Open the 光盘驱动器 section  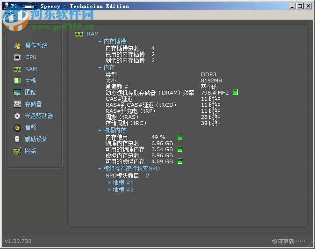tap(39, 116)
